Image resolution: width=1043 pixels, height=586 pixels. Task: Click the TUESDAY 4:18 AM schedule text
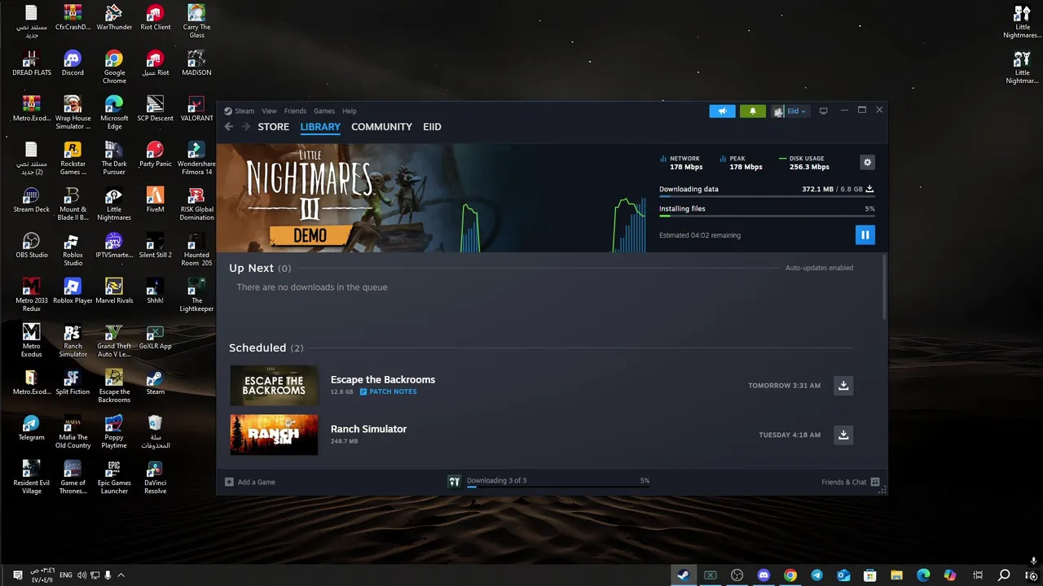click(x=790, y=435)
